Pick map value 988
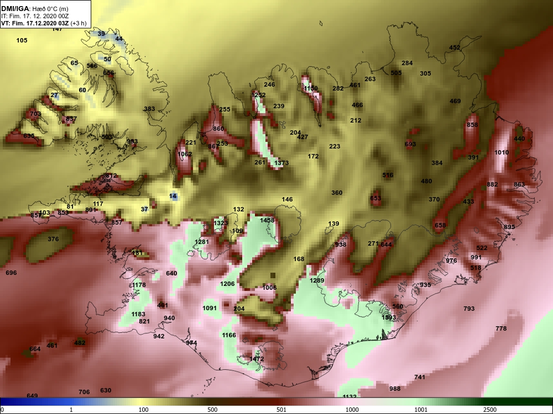The image size is (553, 414). pos(395,389)
